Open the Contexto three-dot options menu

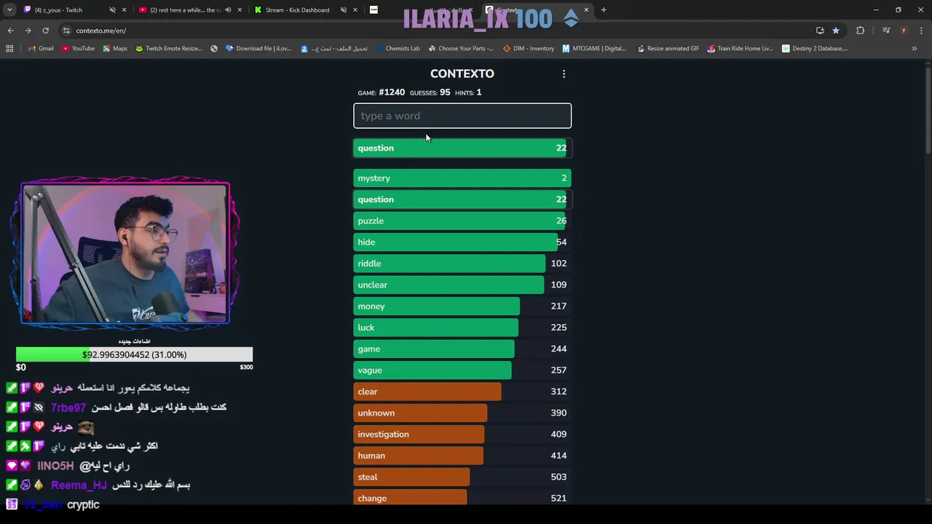point(564,74)
